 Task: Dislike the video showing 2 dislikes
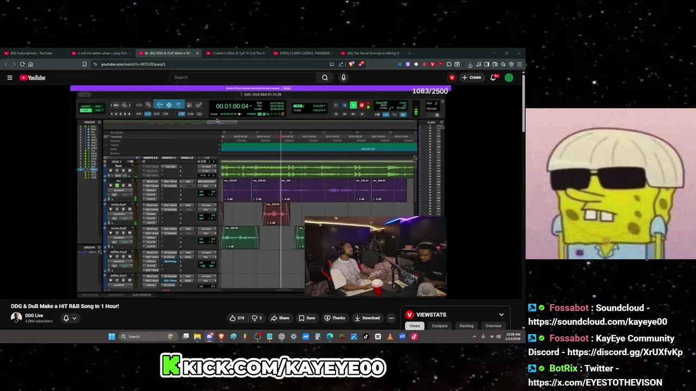point(257,318)
